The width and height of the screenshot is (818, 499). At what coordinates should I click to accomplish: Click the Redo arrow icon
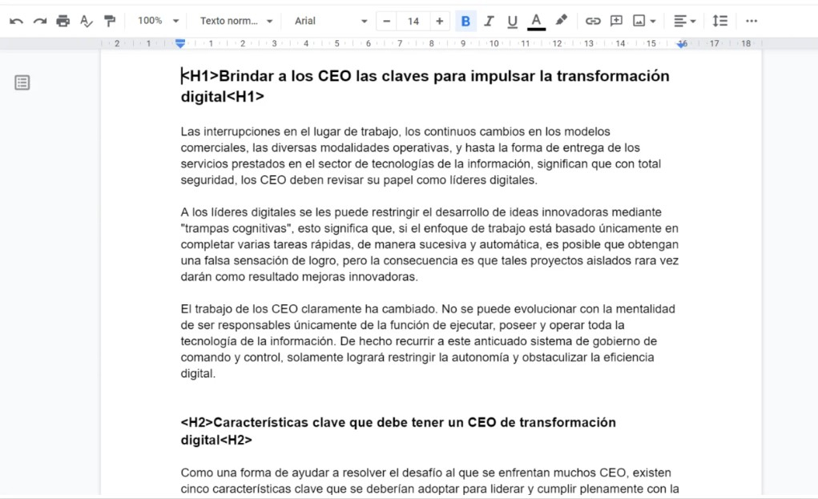tap(39, 21)
